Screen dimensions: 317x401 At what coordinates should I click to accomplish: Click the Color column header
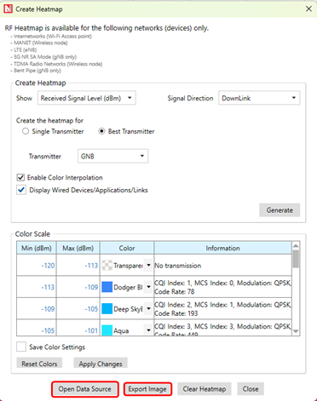127,248
